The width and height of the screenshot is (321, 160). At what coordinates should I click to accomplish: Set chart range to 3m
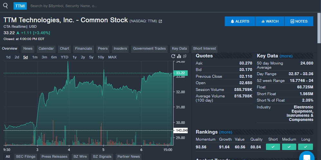[x=44, y=57]
